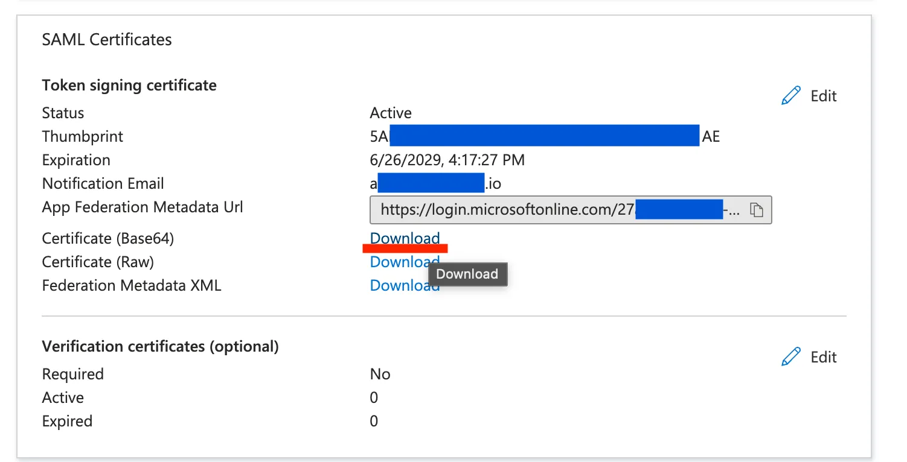
Task: Click the Token signing certificate heading
Action: click(129, 85)
